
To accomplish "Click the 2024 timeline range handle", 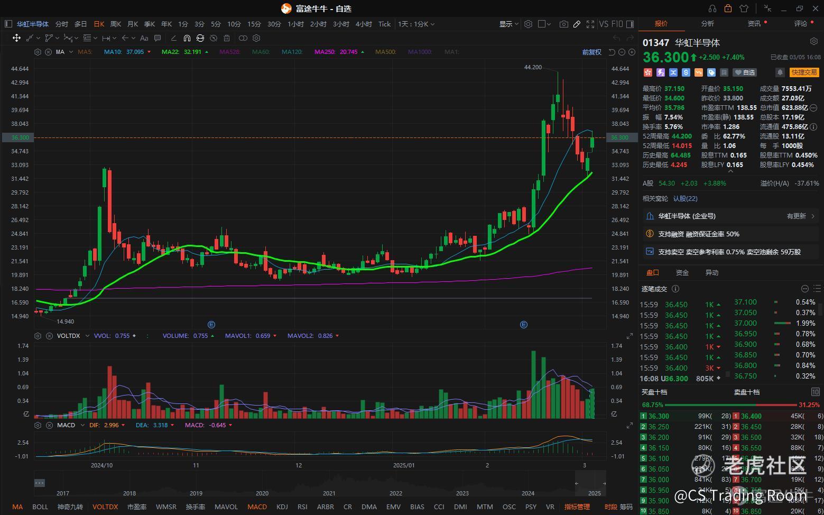I will (x=577, y=483).
